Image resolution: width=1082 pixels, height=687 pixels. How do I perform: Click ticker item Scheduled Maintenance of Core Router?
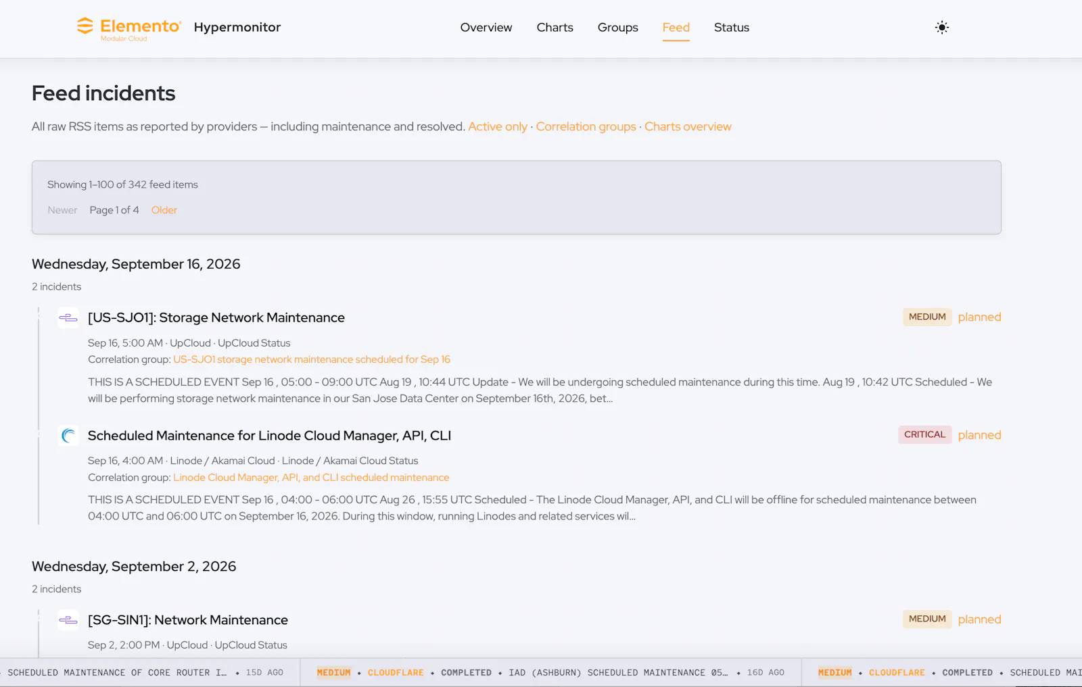pos(117,673)
